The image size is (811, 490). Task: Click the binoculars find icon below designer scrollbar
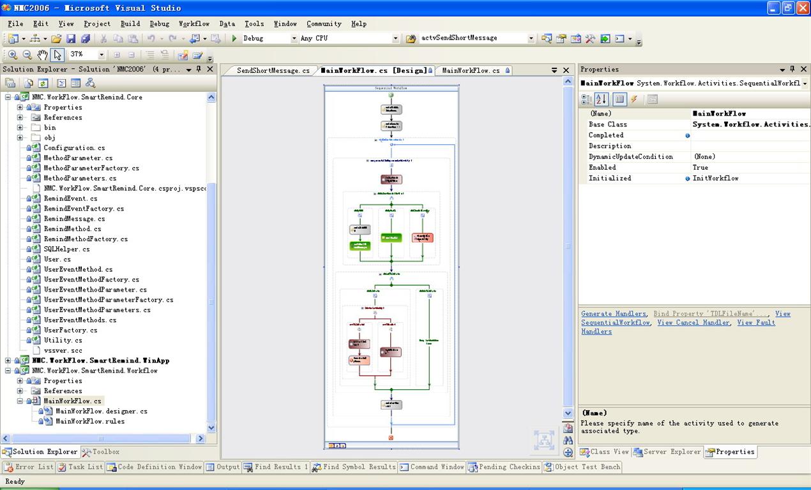(x=568, y=440)
